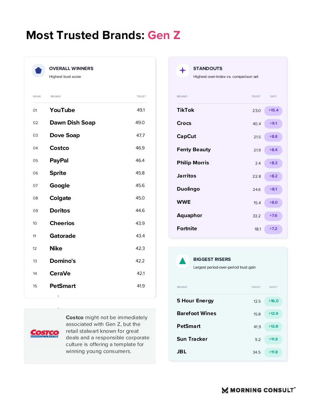Click the bold Costco word in the callout
The image size is (311, 403).
tap(75, 318)
